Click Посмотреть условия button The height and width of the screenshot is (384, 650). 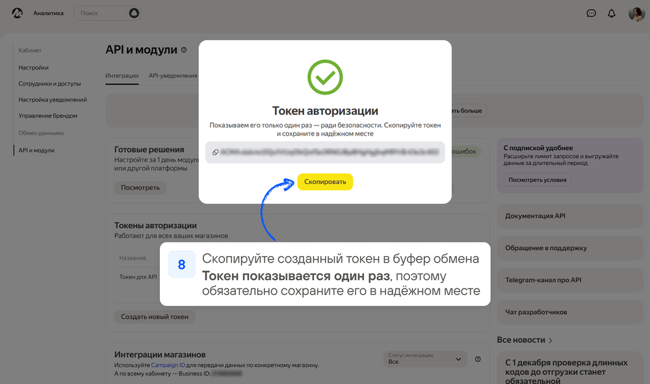pyautogui.click(x=538, y=180)
